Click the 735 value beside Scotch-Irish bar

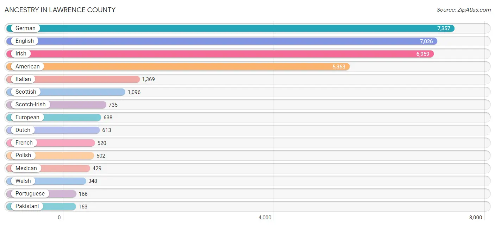[113, 105]
